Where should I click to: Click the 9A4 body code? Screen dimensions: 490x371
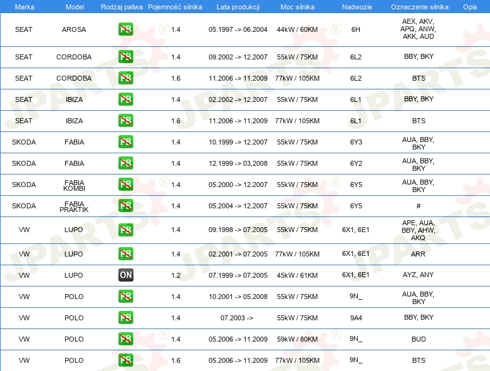pyautogui.click(x=356, y=318)
